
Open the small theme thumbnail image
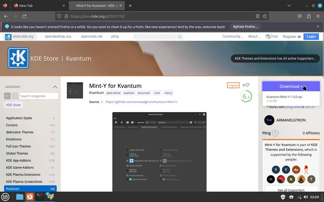75,90
